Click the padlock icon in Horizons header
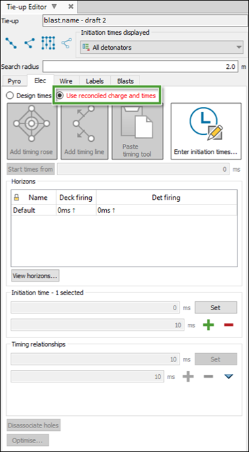This screenshot has width=249, height=452. point(17,198)
